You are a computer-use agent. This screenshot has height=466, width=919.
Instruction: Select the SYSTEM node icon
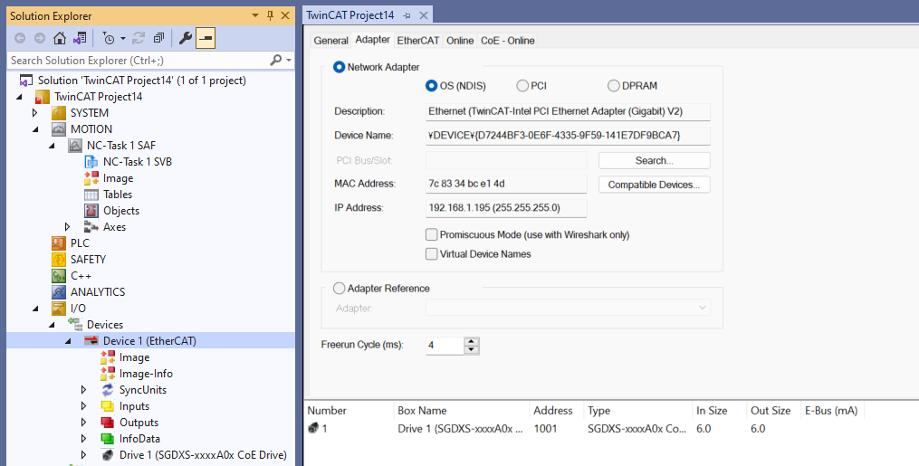coord(59,113)
